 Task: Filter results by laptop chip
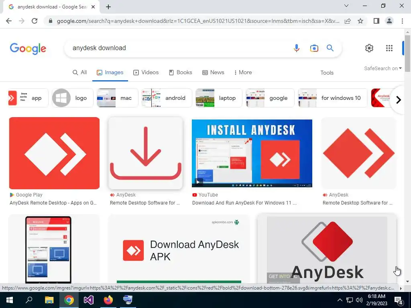[219, 98]
